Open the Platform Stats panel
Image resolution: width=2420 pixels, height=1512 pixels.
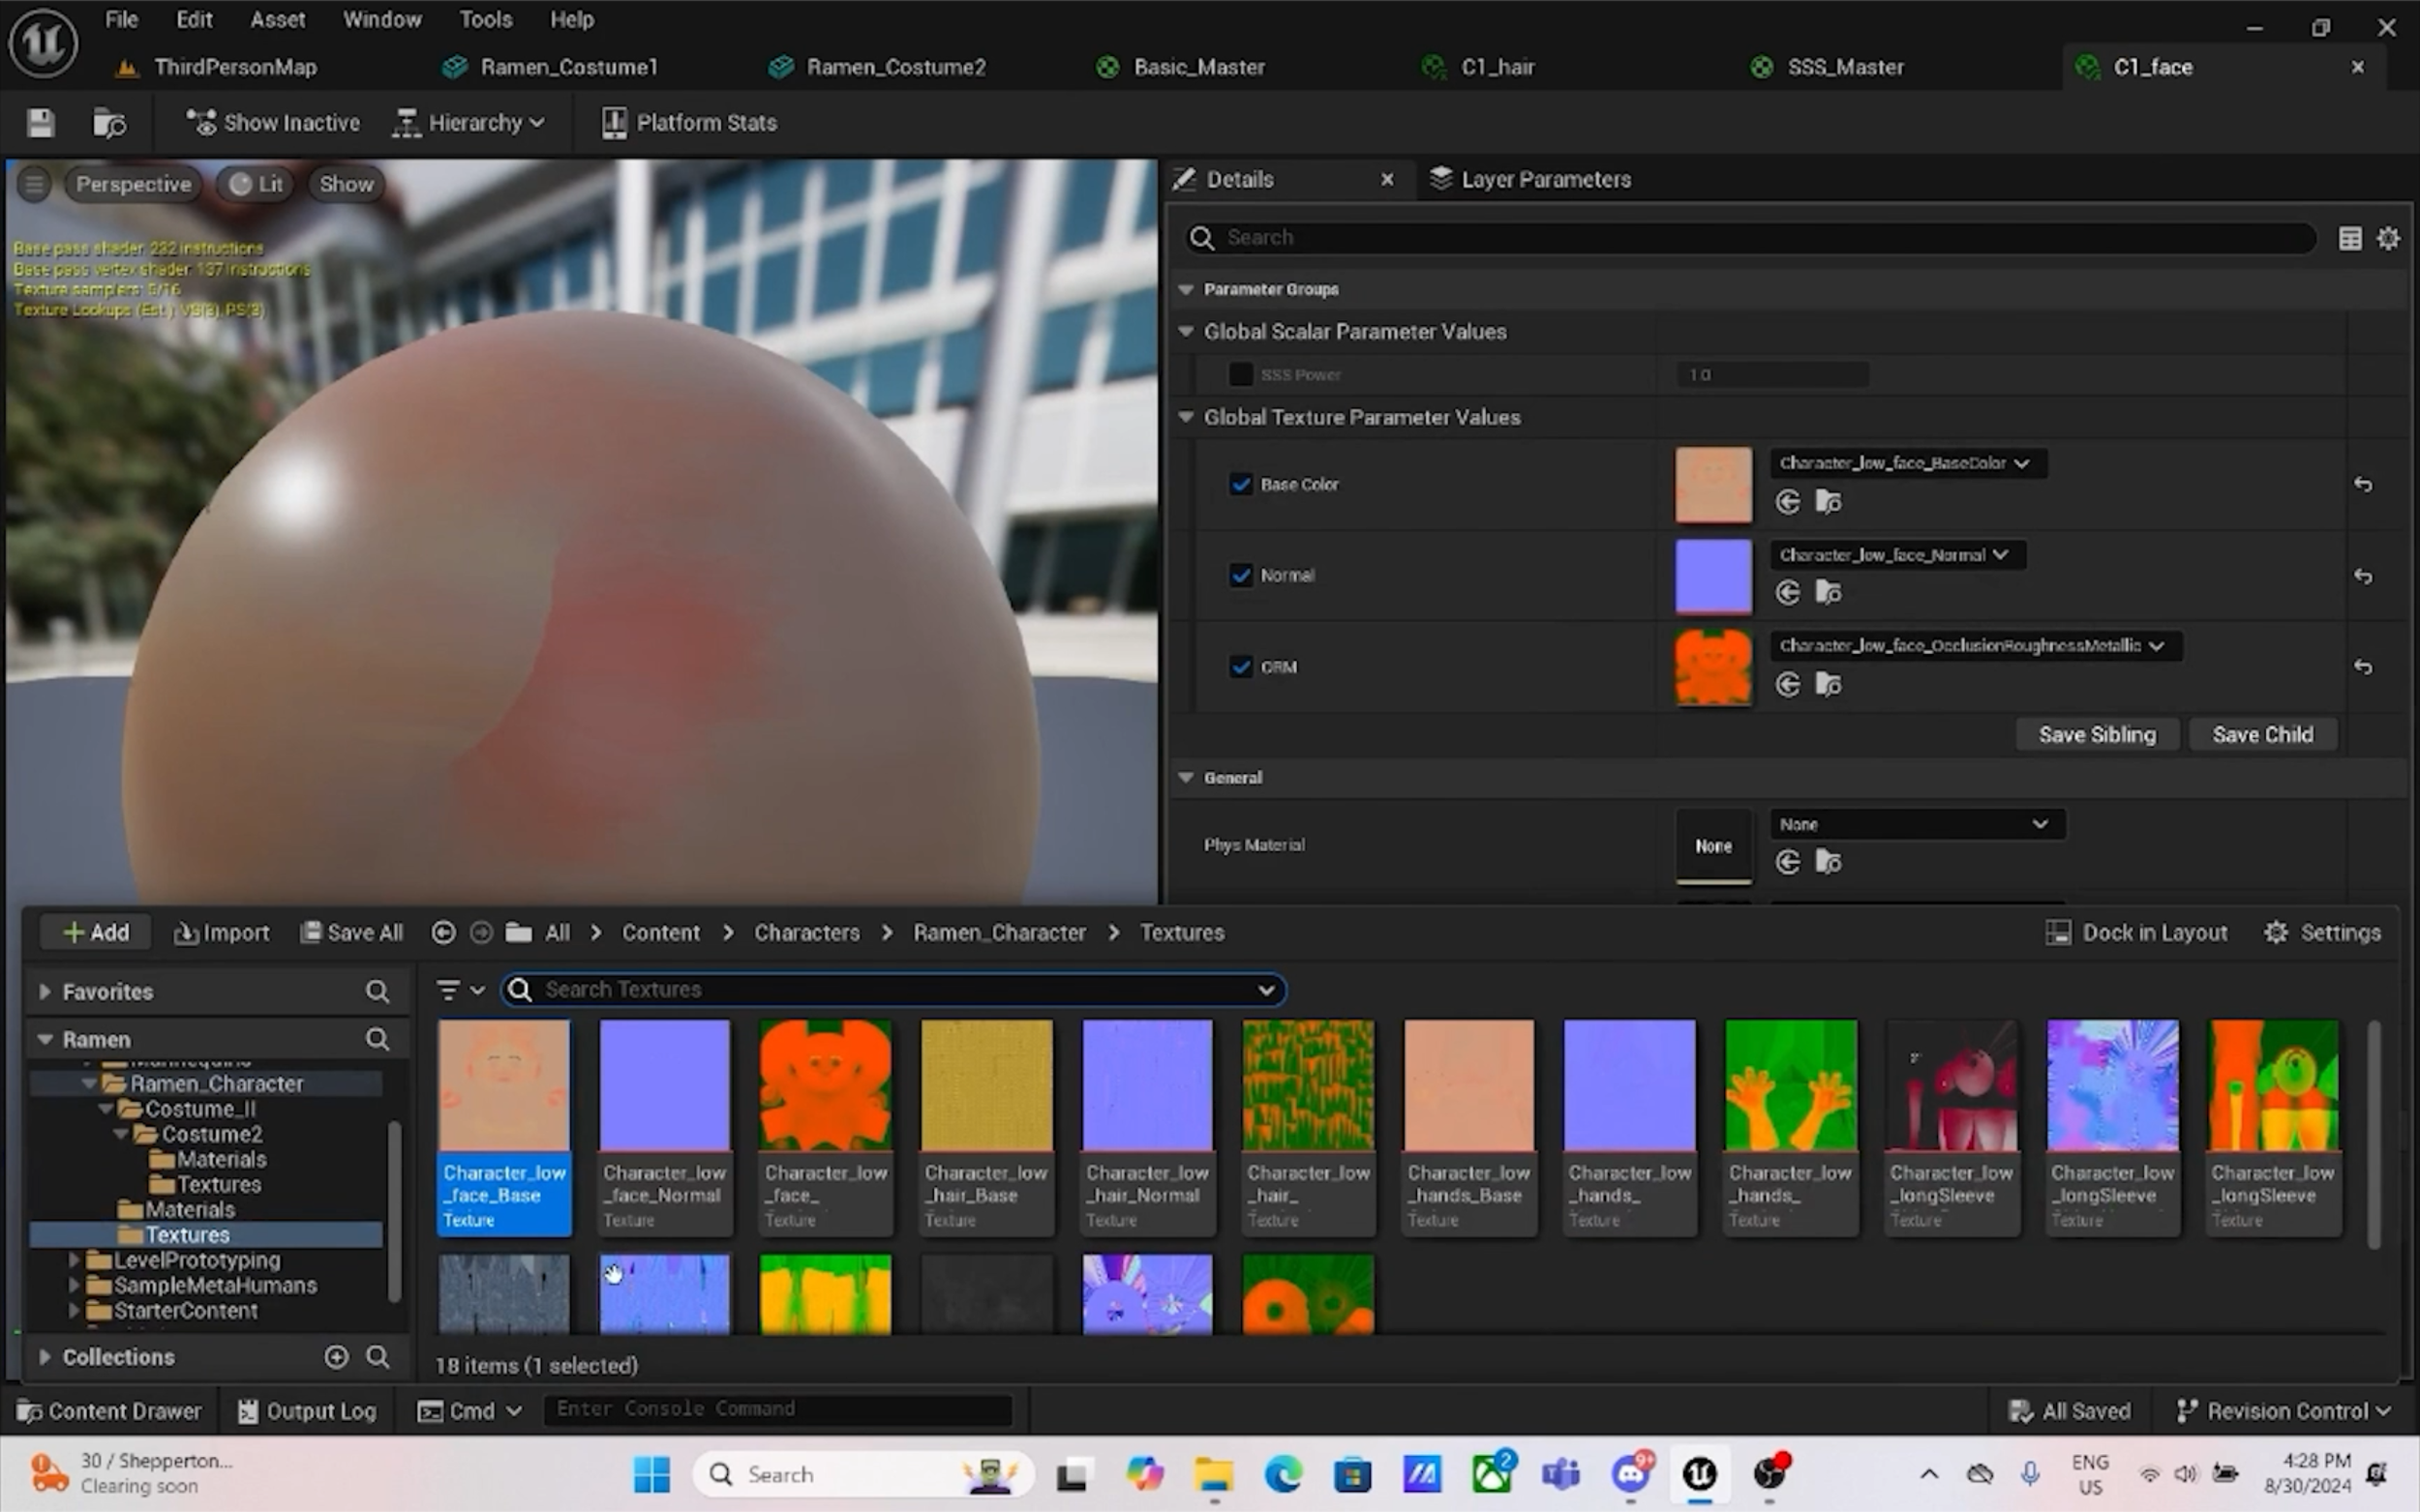(689, 123)
